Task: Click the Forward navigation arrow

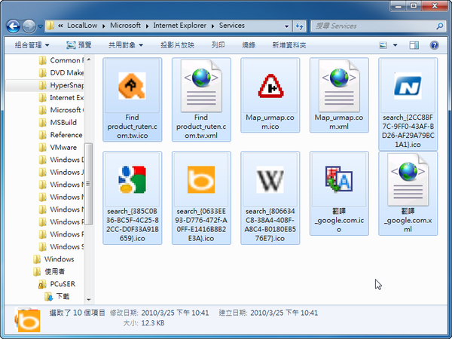Action: point(29,26)
